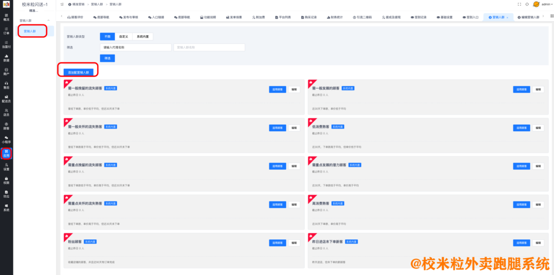This screenshot has height=275, width=554.
Task: Open the 数据 data sidebar icon
Action: tap(6, 58)
